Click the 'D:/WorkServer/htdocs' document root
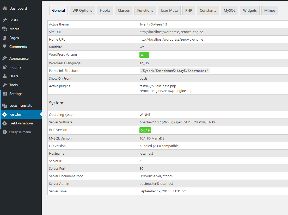288x215 pixels. pos(156,176)
